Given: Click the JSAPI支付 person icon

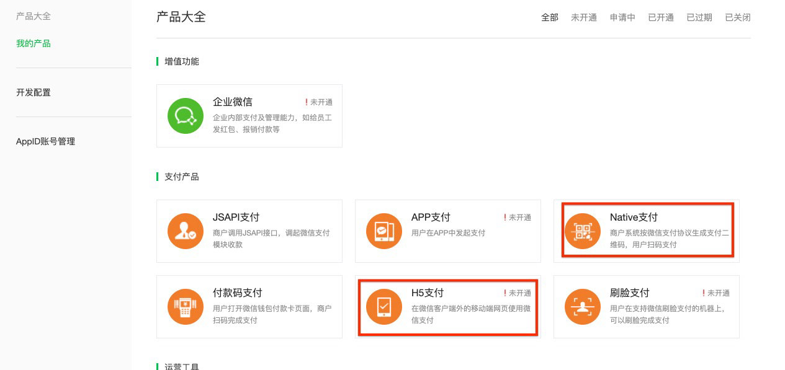Looking at the screenshot, I should click(x=186, y=231).
